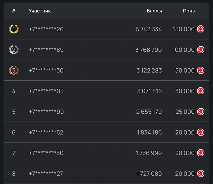The height and width of the screenshot is (184, 213).
Task: Click the coin icon in the sixth-place row
Action: tap(201, 132)
